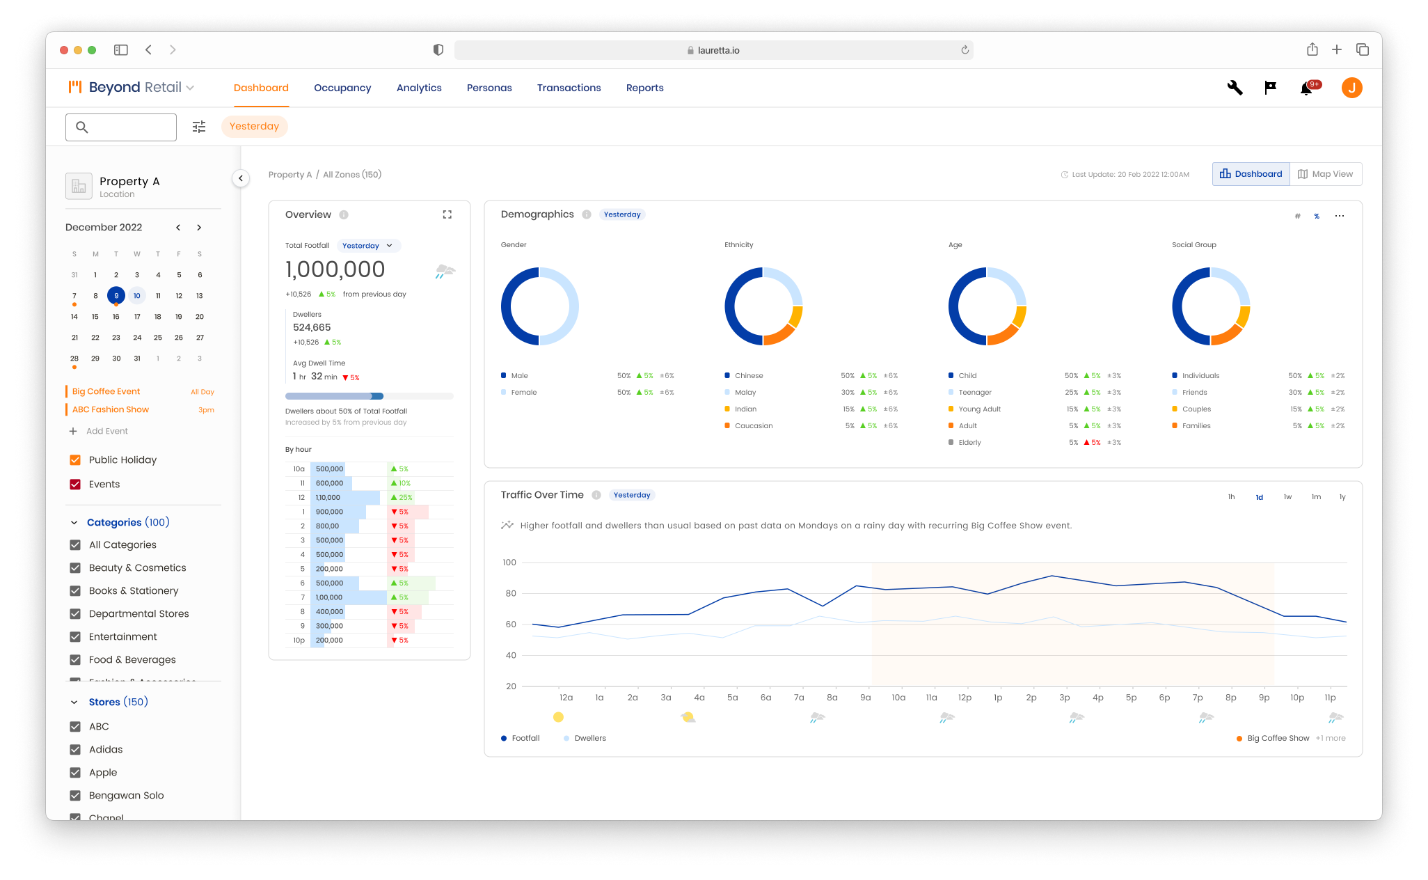The image size is (1428, 880).
Task: Switch to Map View
Action: pyautogui.click(x=1325, y=174)
